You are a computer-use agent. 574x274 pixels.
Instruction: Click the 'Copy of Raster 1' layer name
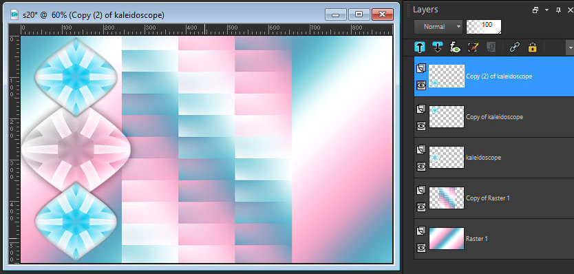click(x=487, y=198)
